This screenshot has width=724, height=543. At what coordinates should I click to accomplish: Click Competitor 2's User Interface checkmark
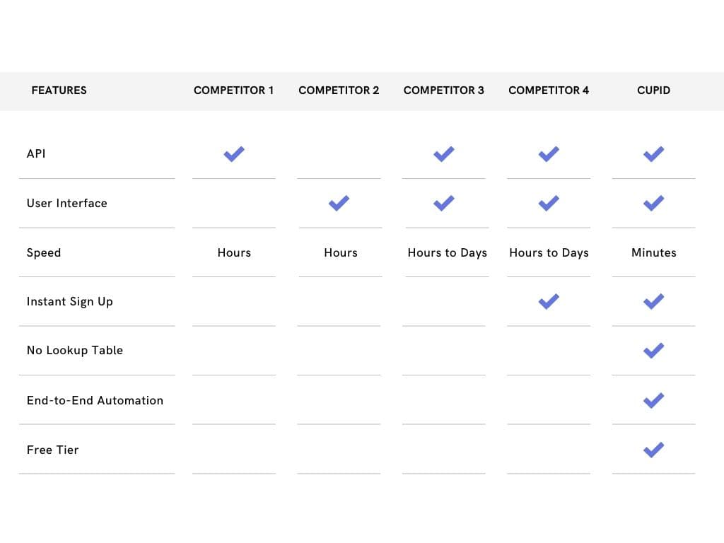pyautogui.click(x=339, y=203)
